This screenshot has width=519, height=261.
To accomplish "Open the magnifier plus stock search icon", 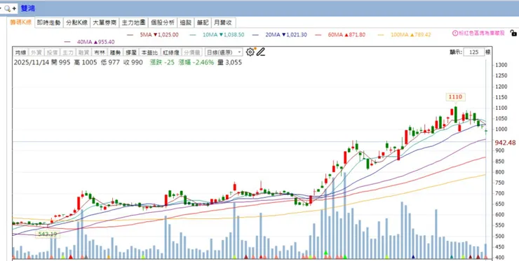I will (10, 8).
